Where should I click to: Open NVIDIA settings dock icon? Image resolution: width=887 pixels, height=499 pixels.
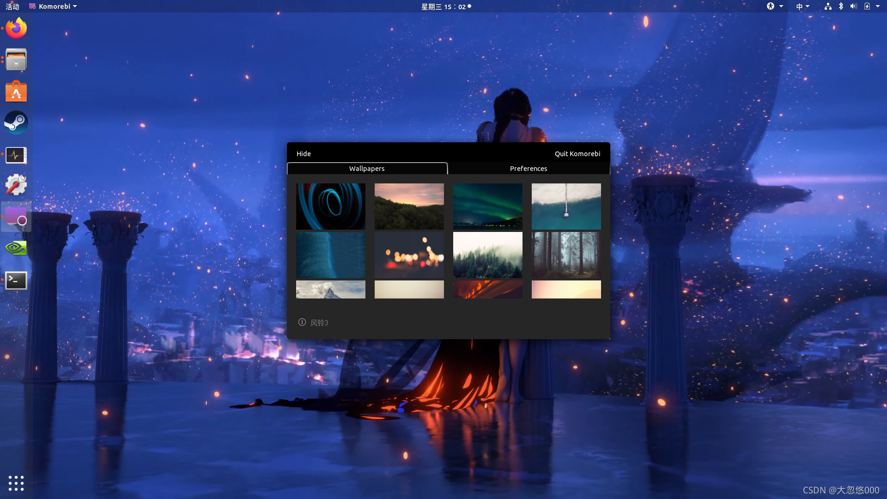click(16, 248)
